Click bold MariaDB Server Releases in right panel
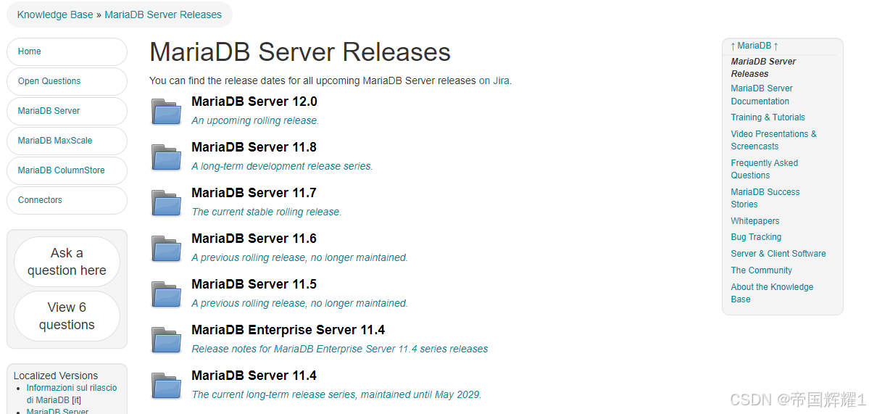 click(763, 67)
